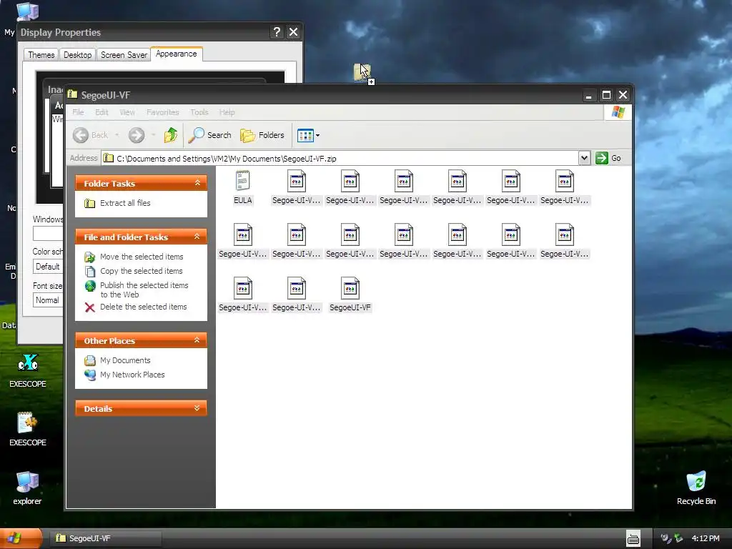The width and height of the screenshot is (732, 549).
Task: Select the explorer desktop icon
Action: [x=27, y=488]
